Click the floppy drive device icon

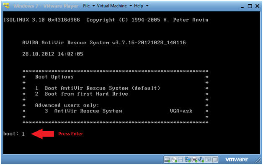click(180, 160)
